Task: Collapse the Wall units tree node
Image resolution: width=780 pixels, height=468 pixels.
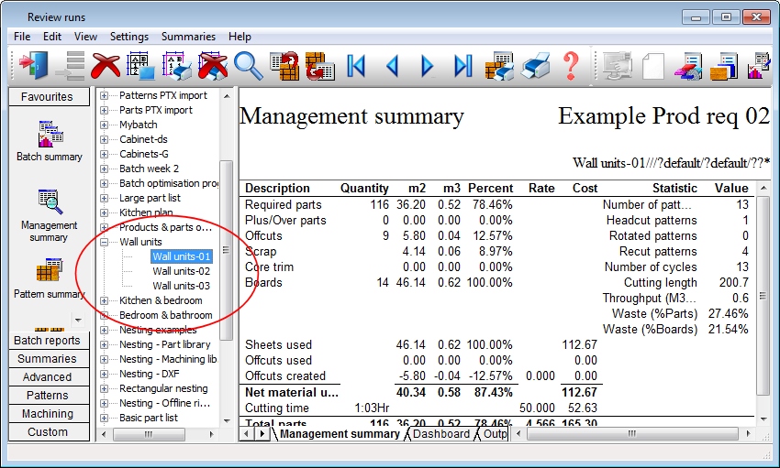Action: (x=105, y=242)
